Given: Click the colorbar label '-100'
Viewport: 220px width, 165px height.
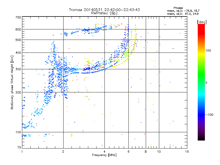Looking at the screenshot, I should pyautogui.click(x=209, y=115).
